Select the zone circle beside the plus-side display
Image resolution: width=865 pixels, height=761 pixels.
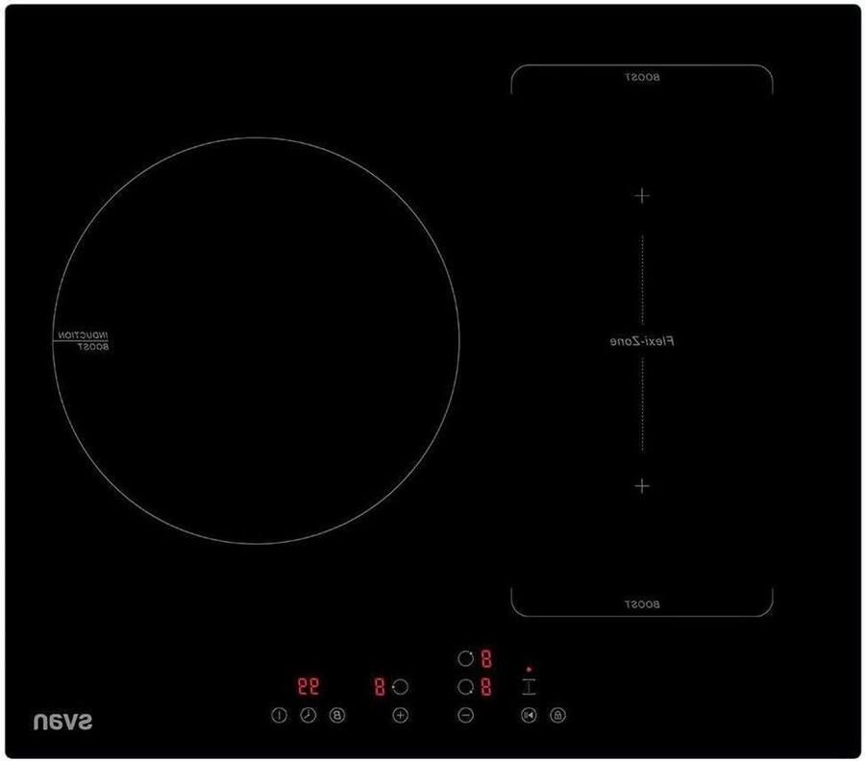[400, 687]
